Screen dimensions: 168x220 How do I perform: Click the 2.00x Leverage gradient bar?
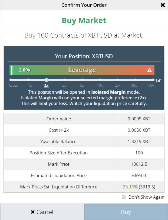[x=82, y=70]
